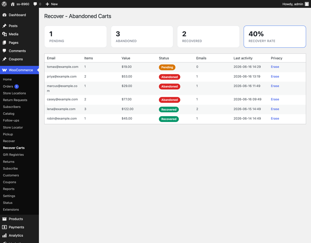Erase the tomas@example.com cart
The image size is (311, 243).
(275, 67)
